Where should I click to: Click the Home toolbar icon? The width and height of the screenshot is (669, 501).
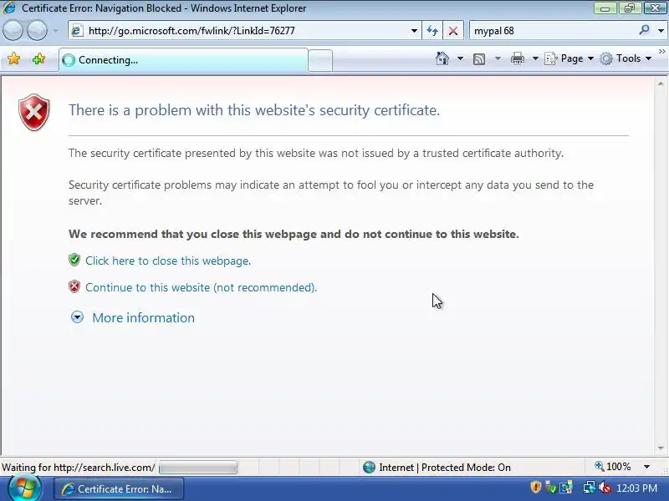[x=442, y=58]
